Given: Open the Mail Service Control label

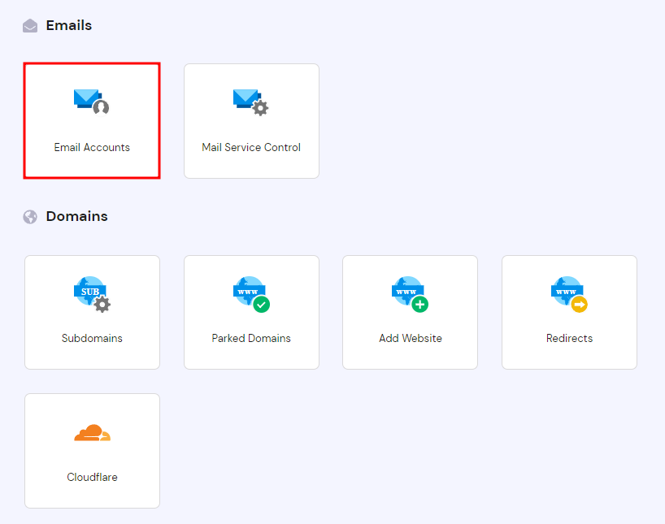Looking at the screenshot, I should tap(251, 147).
